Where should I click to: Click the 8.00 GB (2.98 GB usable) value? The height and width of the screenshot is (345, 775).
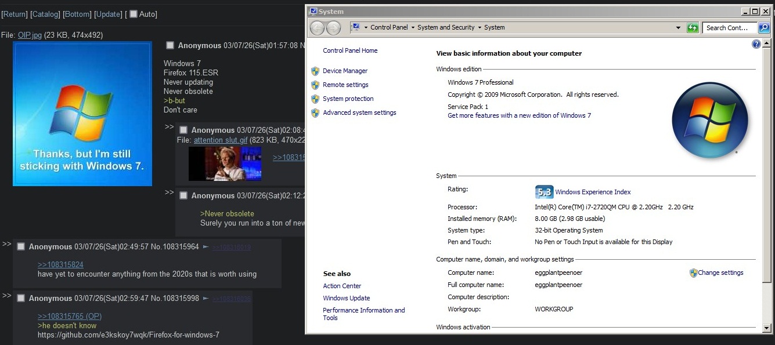click(x=569, y=219)
